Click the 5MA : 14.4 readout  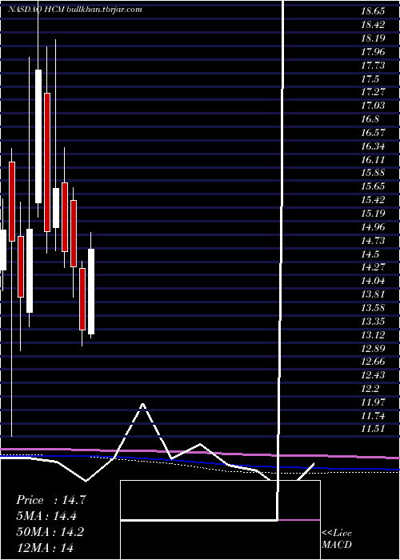(x=46, y=516)
